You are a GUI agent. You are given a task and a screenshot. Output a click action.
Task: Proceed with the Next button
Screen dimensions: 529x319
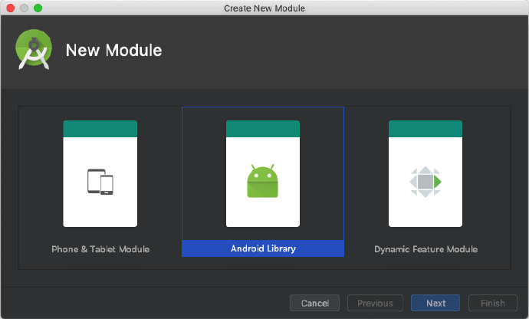pyautogui.click(x=435, y=303)
